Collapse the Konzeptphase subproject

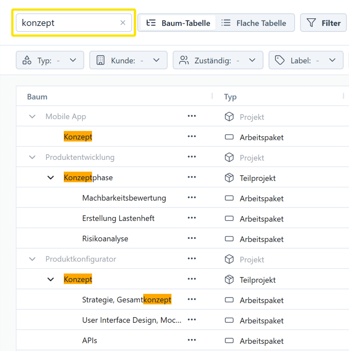tap(51, 178)
